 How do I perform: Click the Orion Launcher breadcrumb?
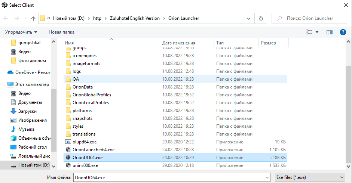(x=184, y=18)
